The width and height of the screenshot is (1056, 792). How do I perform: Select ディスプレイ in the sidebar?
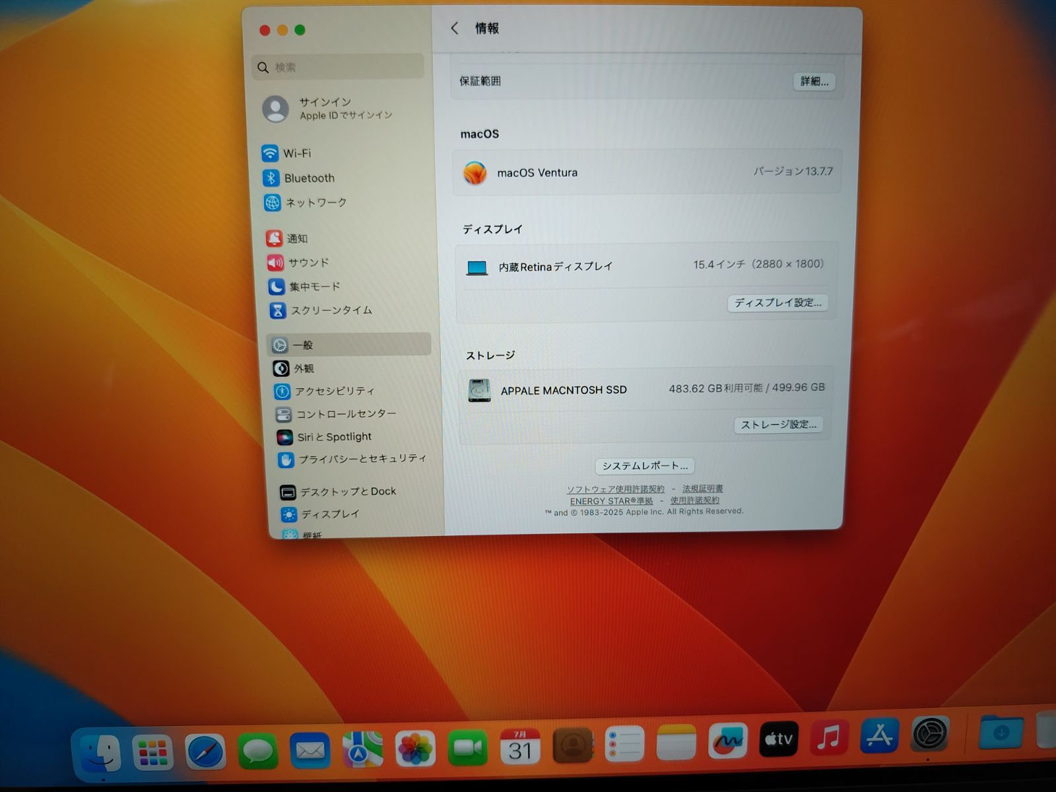point(320,514)
